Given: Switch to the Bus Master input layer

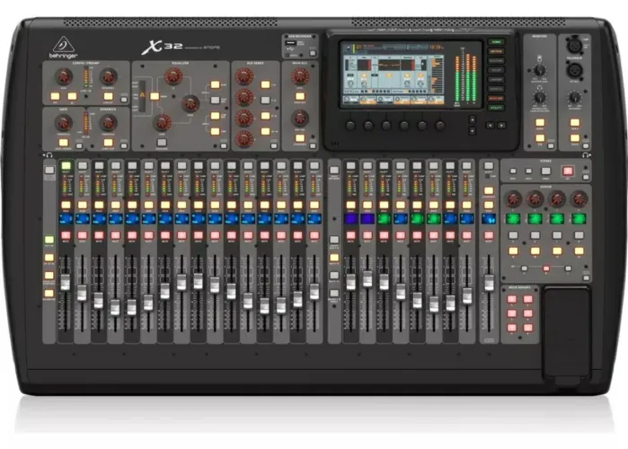Looking at the screenshot, I should point(49,293).
